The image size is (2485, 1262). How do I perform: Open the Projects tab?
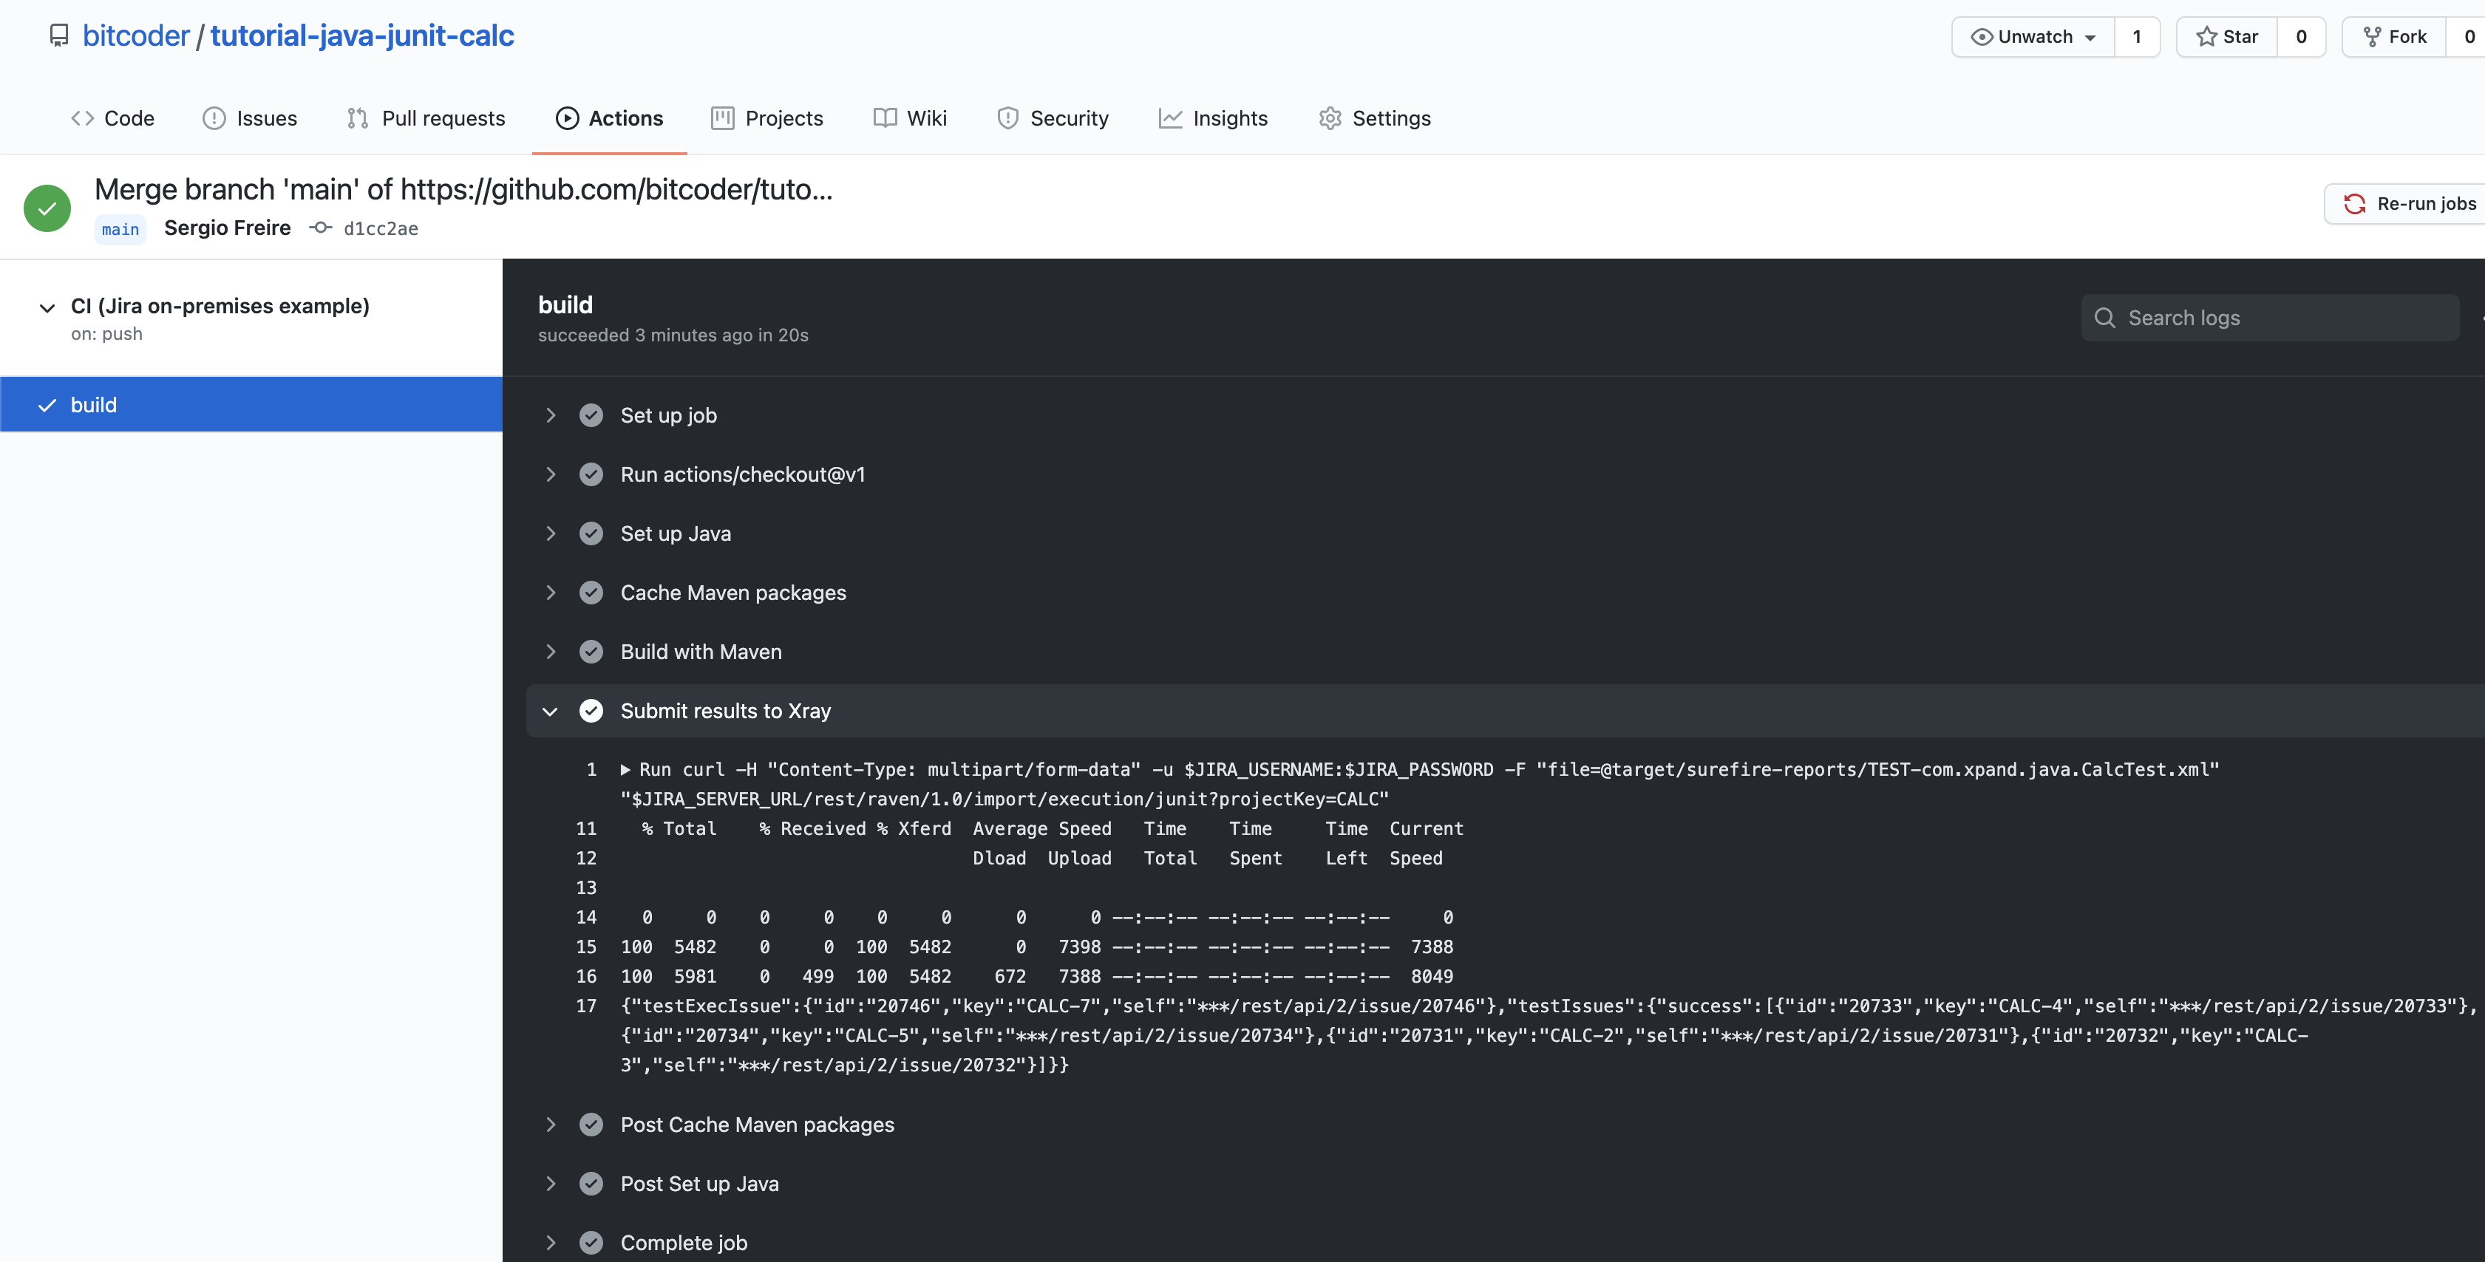pos(767,117)
